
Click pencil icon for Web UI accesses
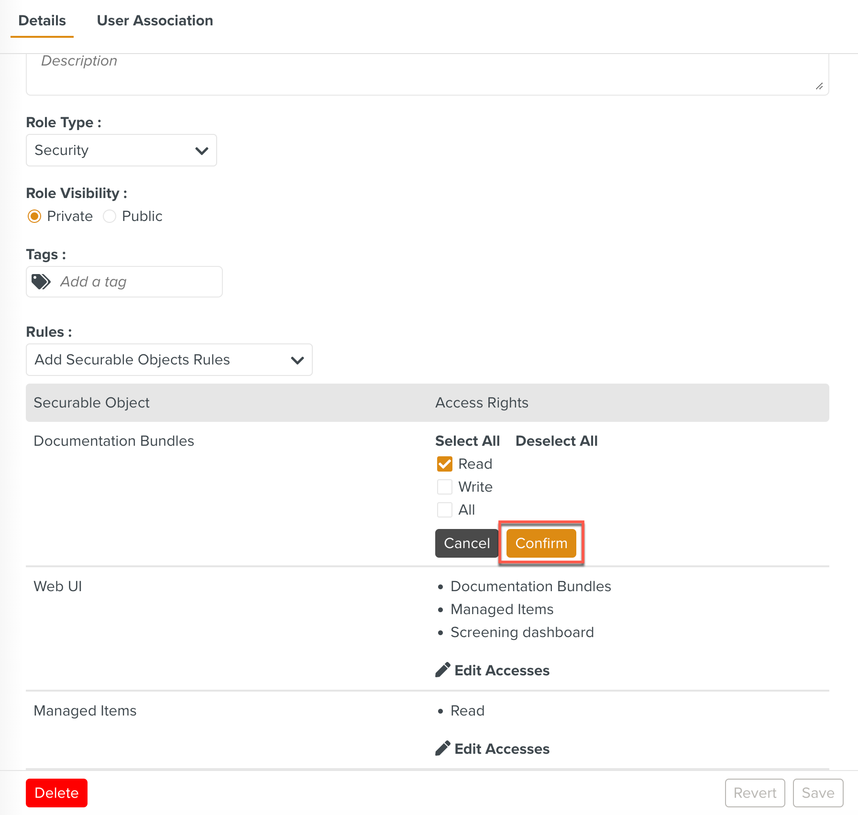(442, 670)
